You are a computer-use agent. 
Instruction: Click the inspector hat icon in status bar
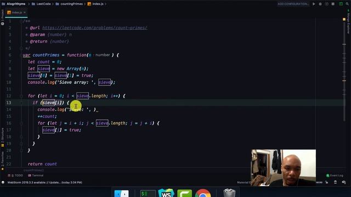click(335, 182)
